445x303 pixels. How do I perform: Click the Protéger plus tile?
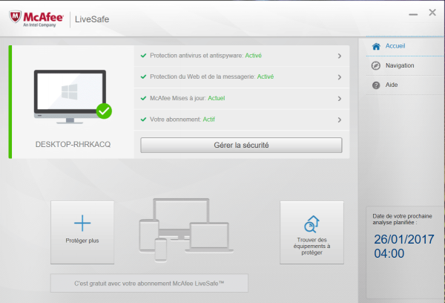(x=82, y=232)
